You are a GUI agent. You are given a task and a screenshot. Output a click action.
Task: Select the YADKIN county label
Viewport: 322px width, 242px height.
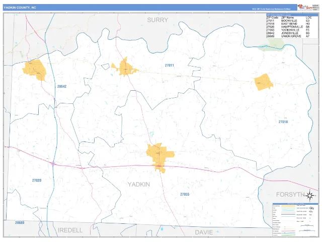pos(139,185)
